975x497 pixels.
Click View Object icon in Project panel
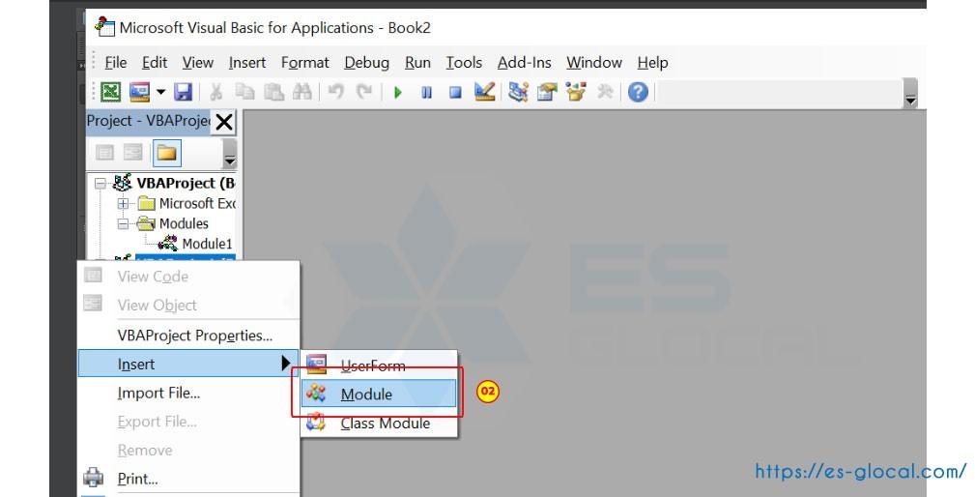(132, 153)
